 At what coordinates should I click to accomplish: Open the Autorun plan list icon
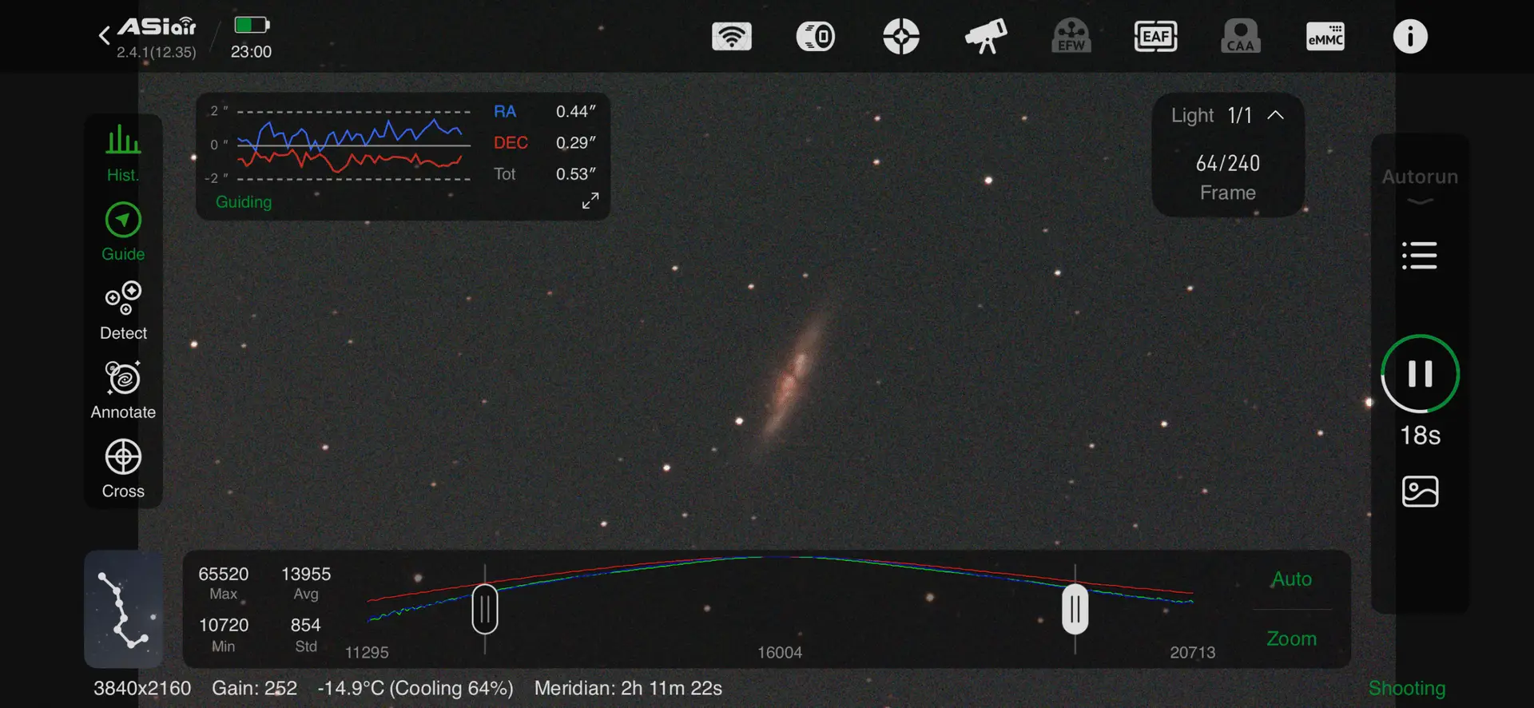click(1420, 256)
